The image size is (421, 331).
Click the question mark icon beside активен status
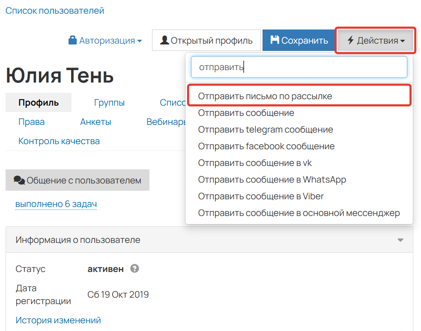(135, 269)
